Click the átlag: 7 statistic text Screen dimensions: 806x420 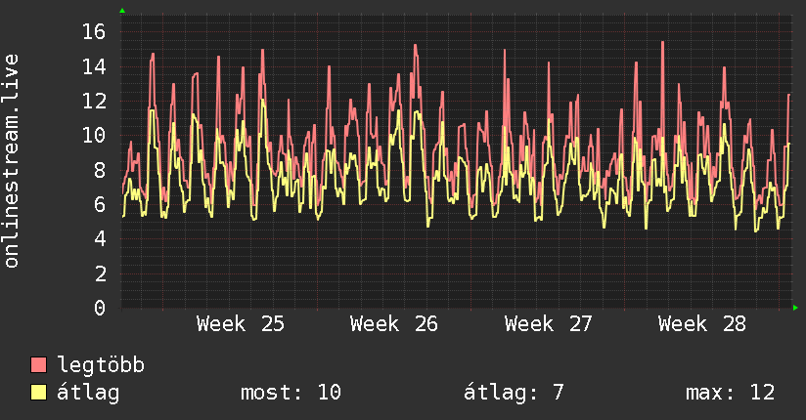point(514,393)
